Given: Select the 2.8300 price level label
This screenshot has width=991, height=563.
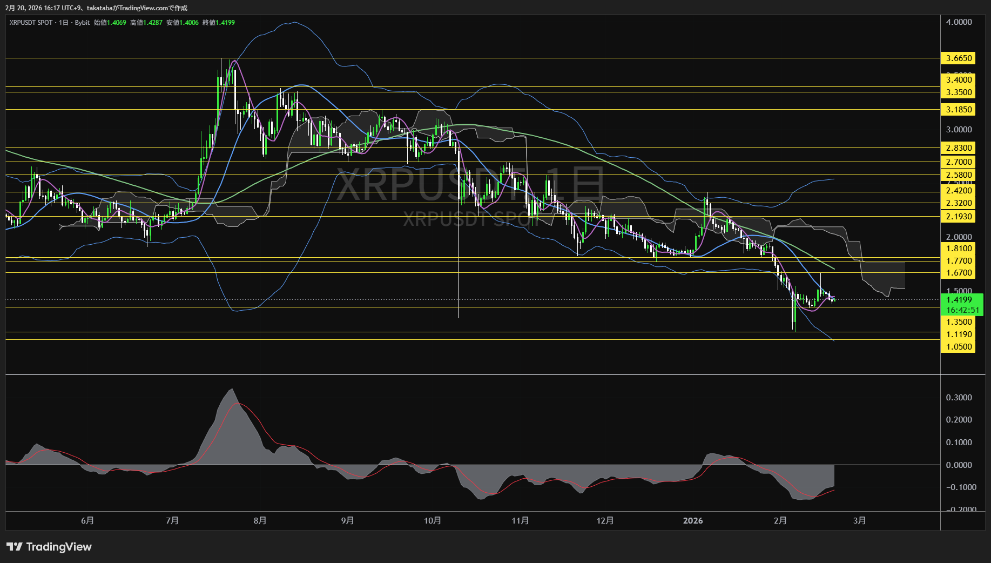Looking at the screenshot, I should tap(959, 148).
